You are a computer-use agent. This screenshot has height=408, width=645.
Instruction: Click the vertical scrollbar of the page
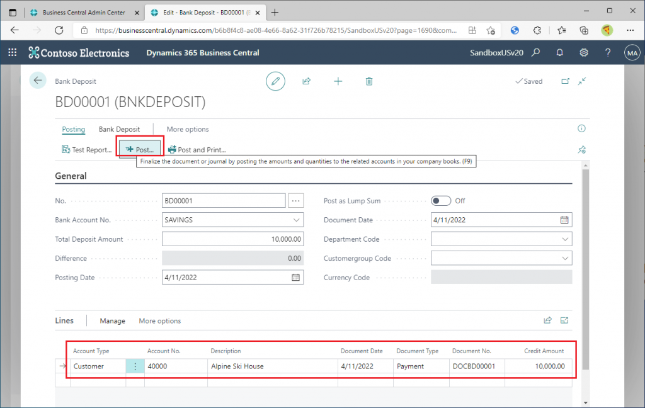point(586,269)
